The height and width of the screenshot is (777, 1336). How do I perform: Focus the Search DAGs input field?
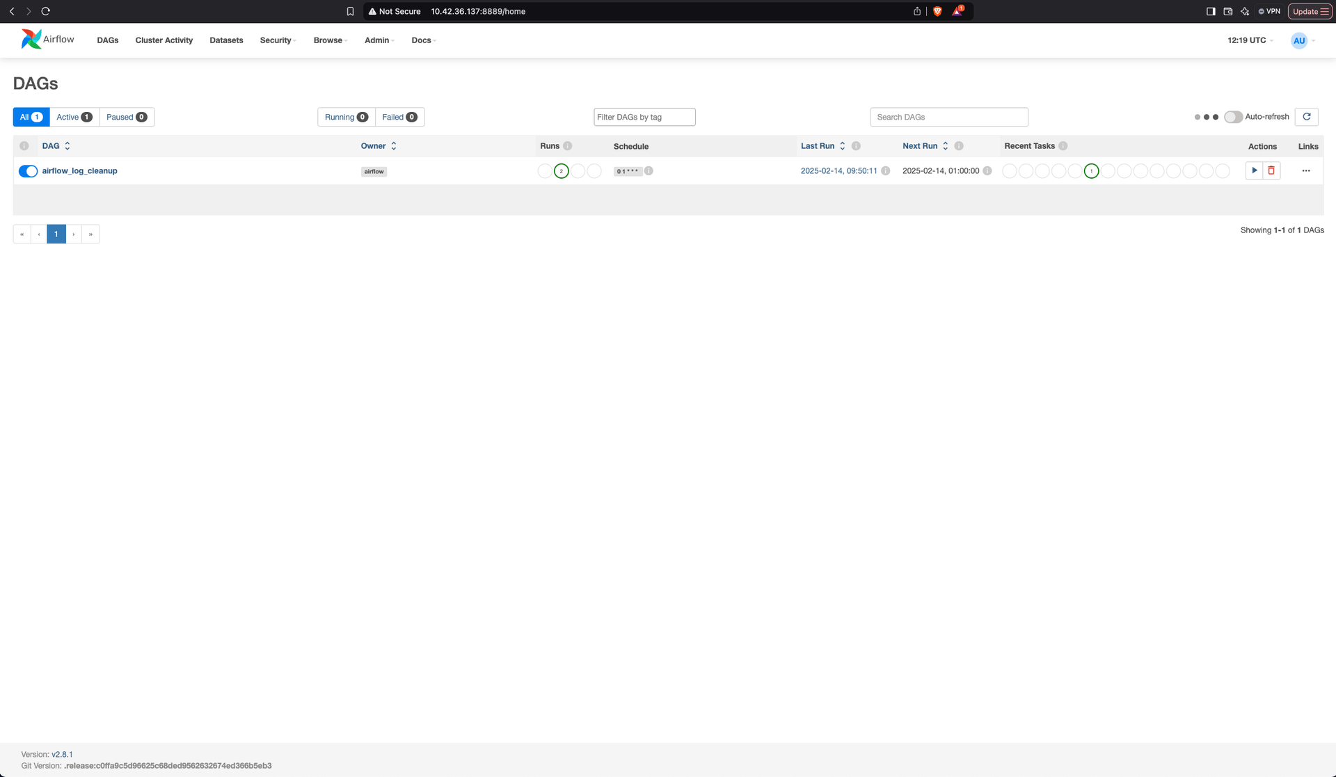pos(949,117)
